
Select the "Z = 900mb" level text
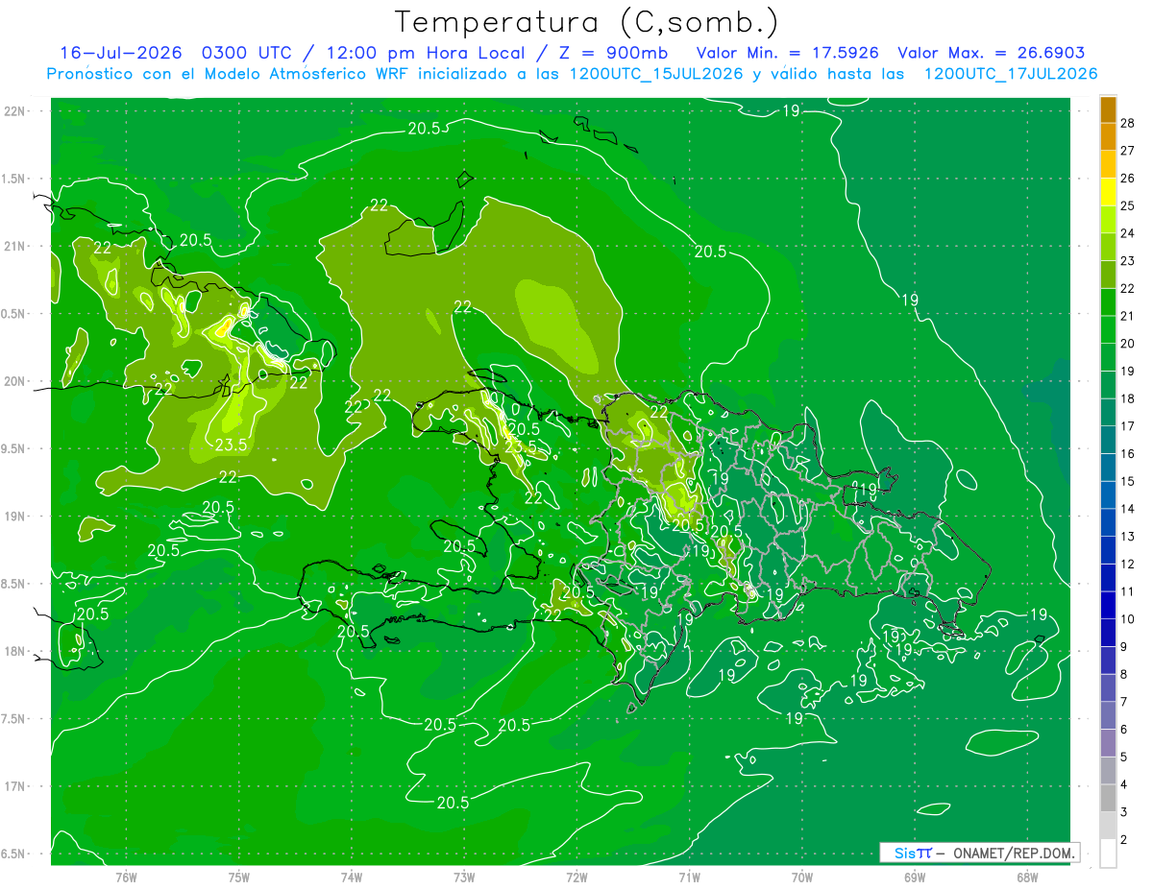pos(613,53)
